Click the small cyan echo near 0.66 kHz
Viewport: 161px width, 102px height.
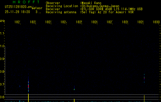coord(74,89)
